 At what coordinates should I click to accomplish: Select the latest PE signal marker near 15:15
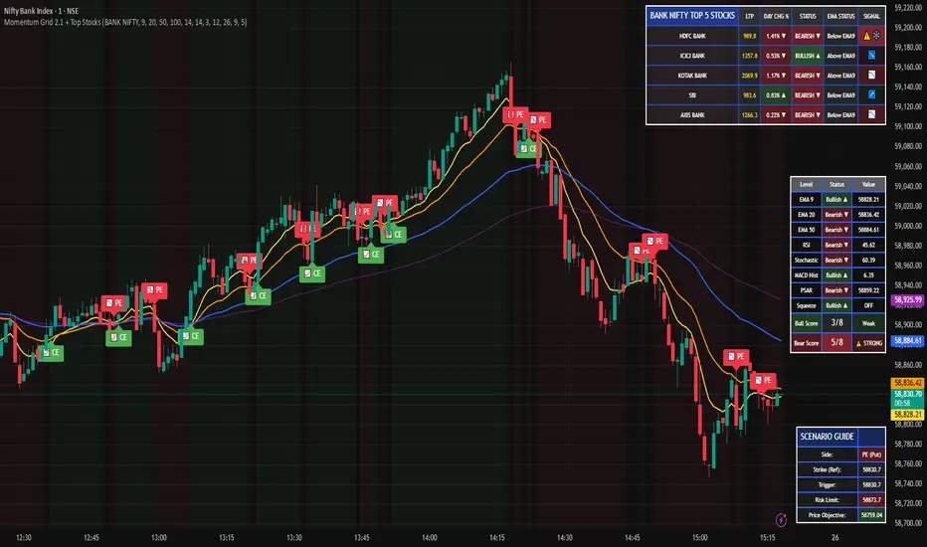pos(763,380)
